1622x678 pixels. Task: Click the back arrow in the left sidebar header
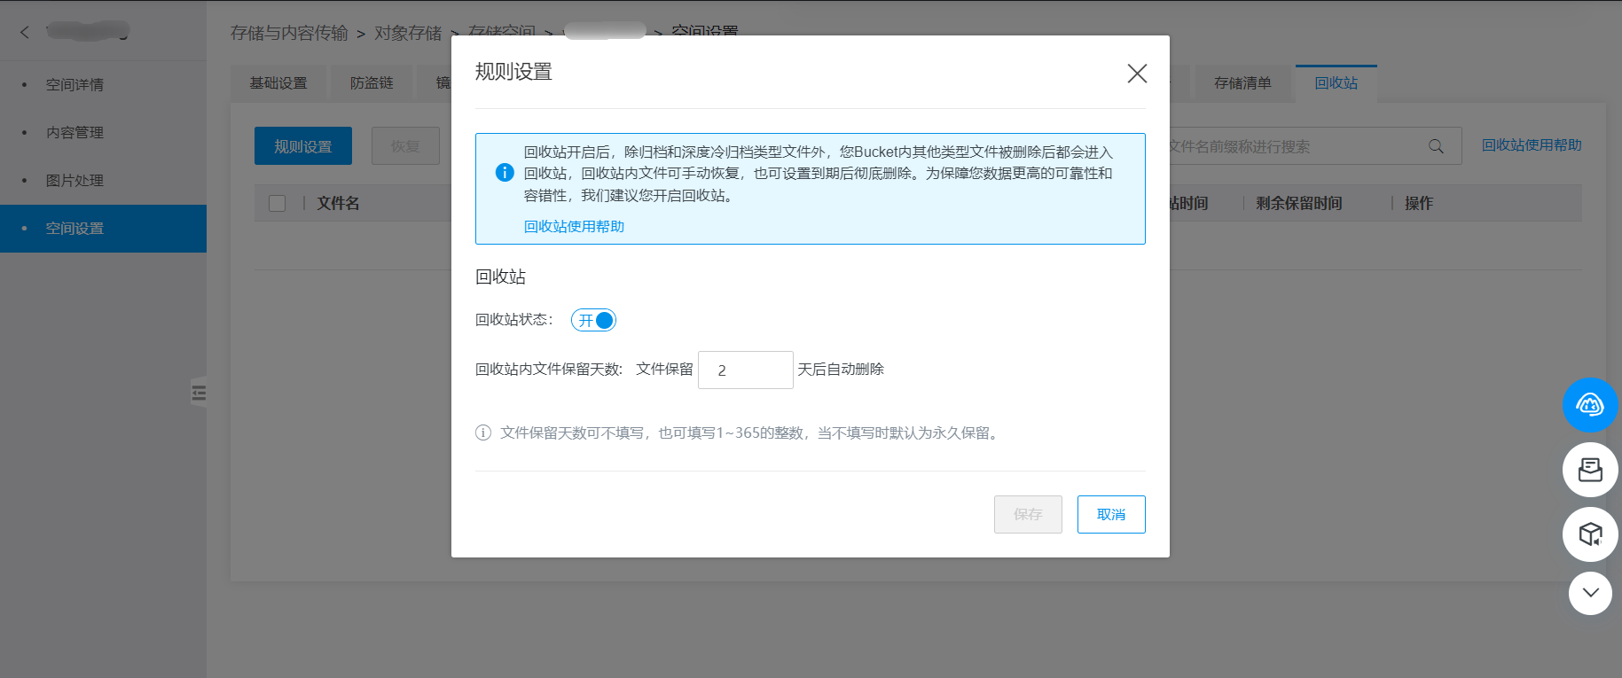[25, 33]
